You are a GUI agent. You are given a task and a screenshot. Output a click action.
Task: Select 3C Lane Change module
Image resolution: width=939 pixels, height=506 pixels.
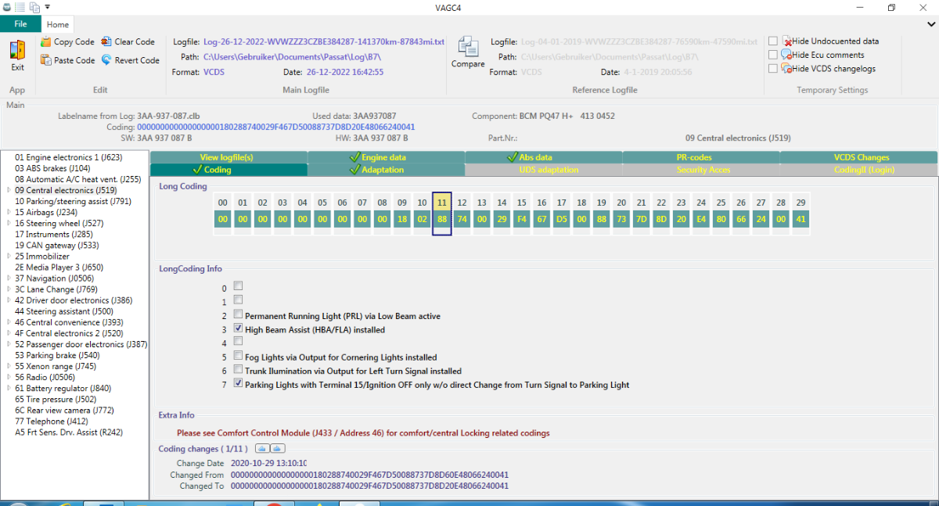point(56,289)
